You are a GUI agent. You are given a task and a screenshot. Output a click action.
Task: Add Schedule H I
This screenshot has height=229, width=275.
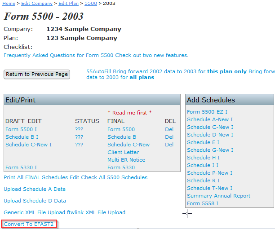click(203, 158)
